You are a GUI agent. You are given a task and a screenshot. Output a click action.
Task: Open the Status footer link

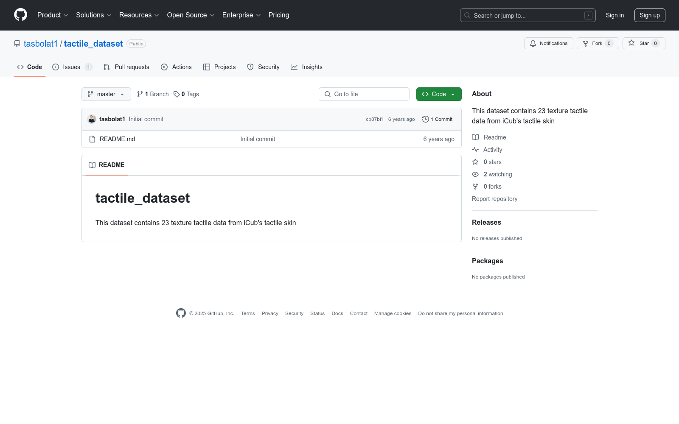point(317,313)
